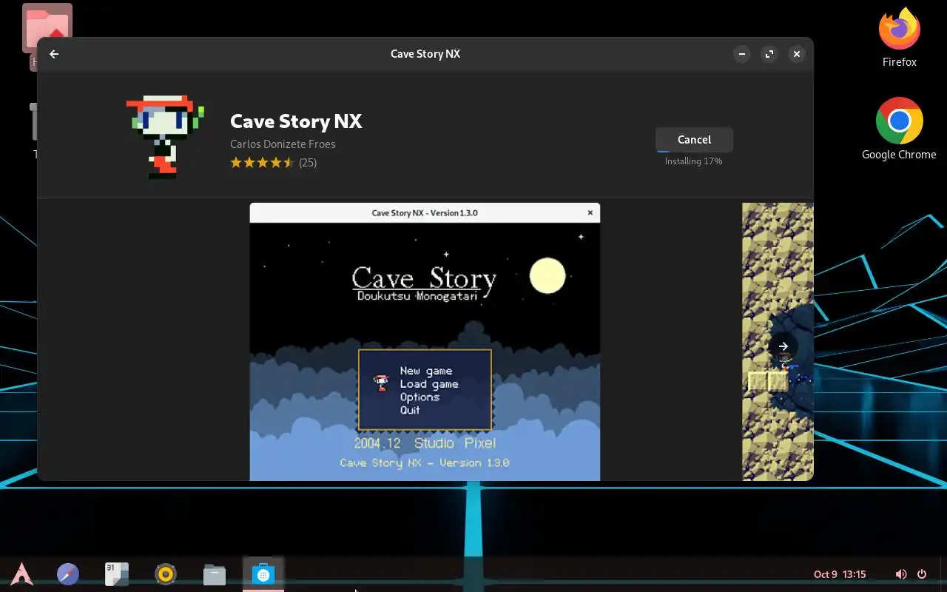Open the volume control in the tray
The image size is (947, 592).
pos(900,574)
